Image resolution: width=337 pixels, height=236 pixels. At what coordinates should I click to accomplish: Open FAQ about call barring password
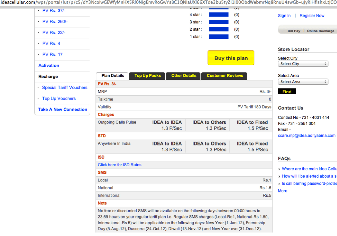tap(309, 183)
